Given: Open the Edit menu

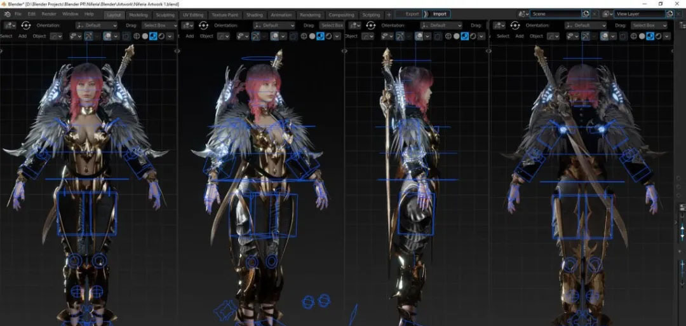Looking at the screenshot, I should [32, 14].
